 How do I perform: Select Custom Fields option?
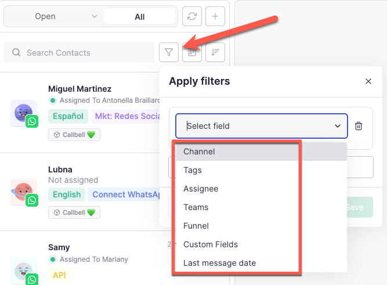click(x=211, y=244)
